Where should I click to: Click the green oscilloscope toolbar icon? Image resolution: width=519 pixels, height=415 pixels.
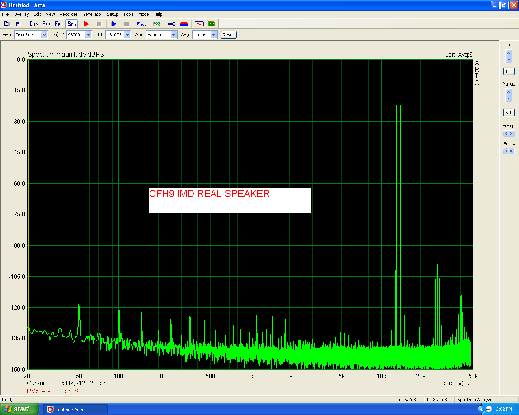point(212,24)
